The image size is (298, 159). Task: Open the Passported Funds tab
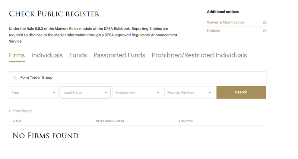pyautogui.click(x=119, y=55)
